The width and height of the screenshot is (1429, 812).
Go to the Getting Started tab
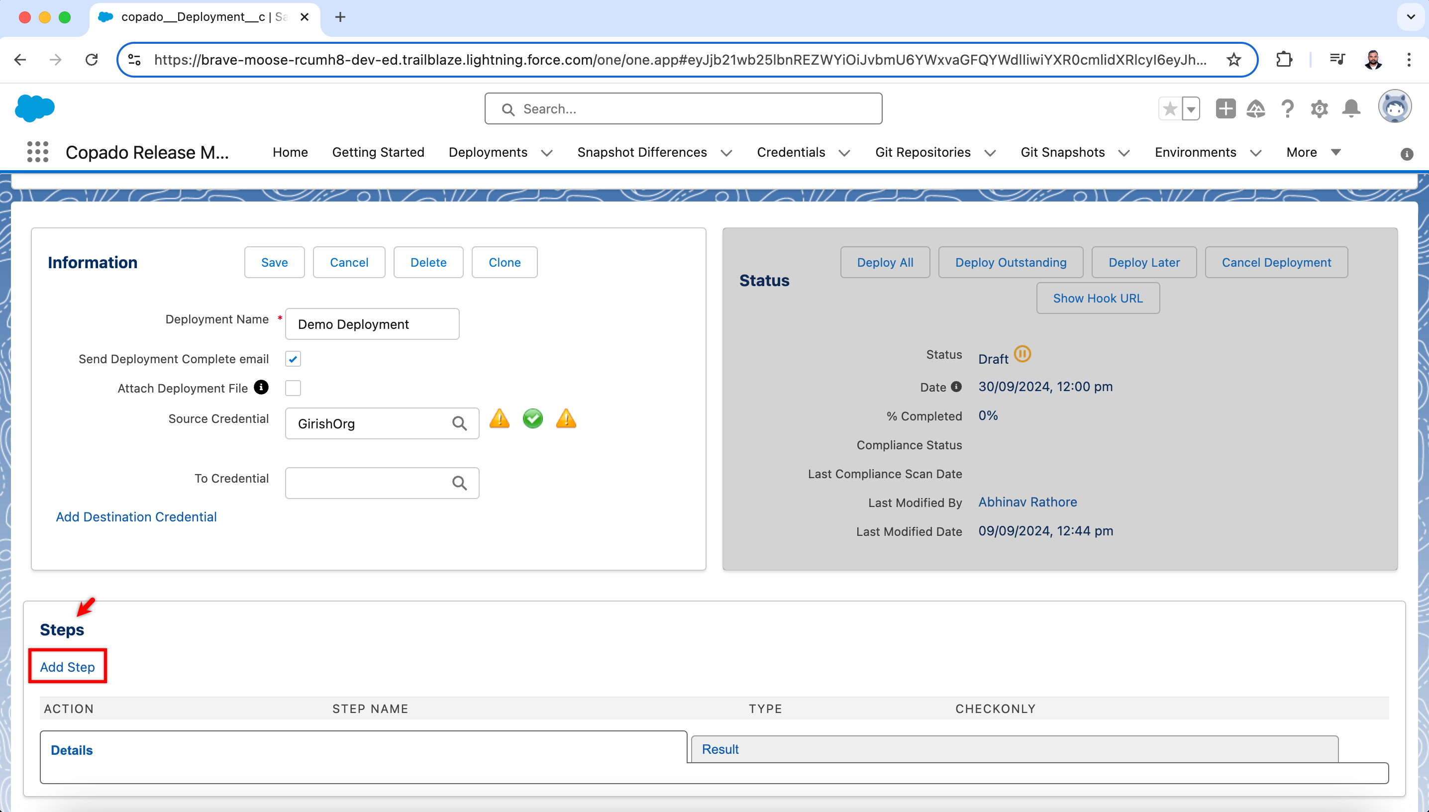click(378, 152)
